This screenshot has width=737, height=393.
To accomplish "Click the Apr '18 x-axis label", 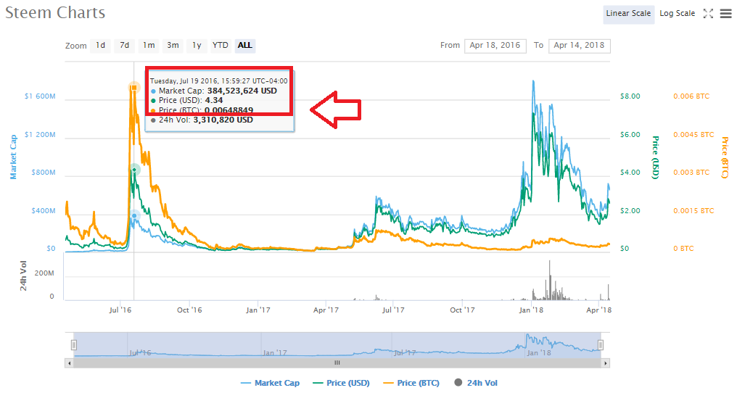I will pos(599,310).
